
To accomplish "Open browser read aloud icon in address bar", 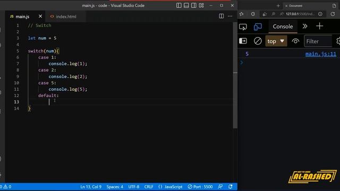I will tap(282, 14).
